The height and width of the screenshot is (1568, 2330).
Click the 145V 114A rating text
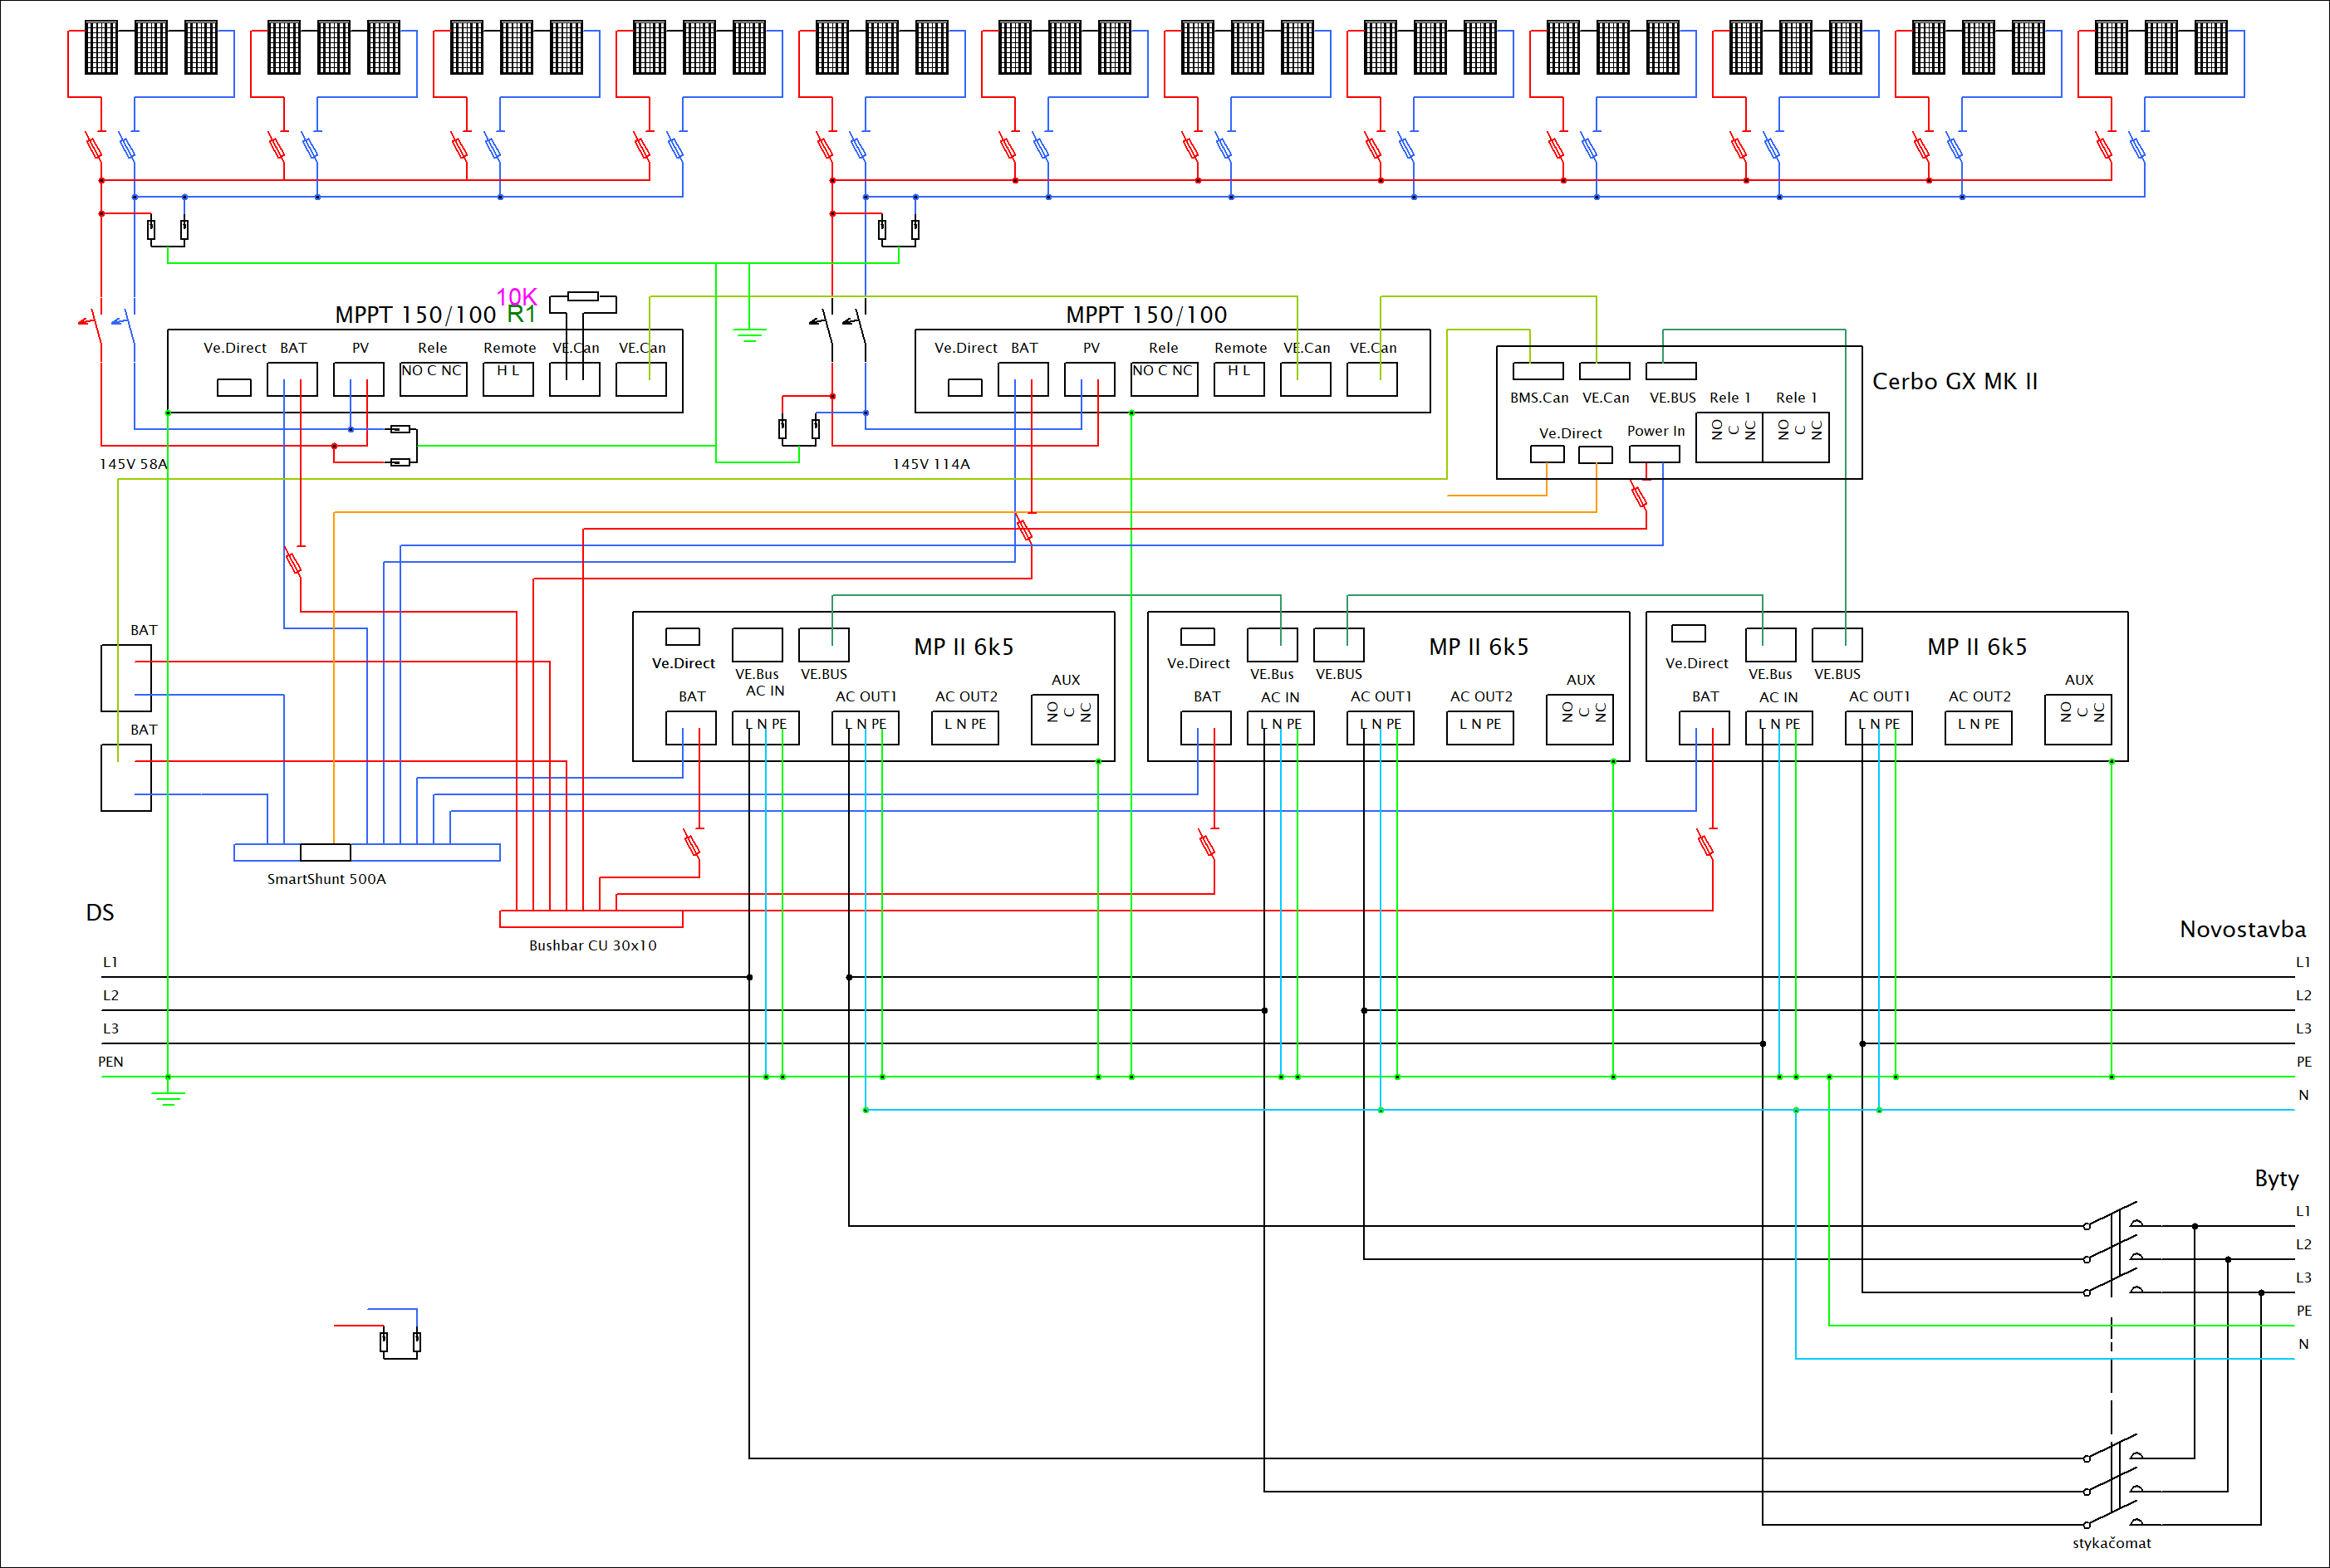(930, 464)
